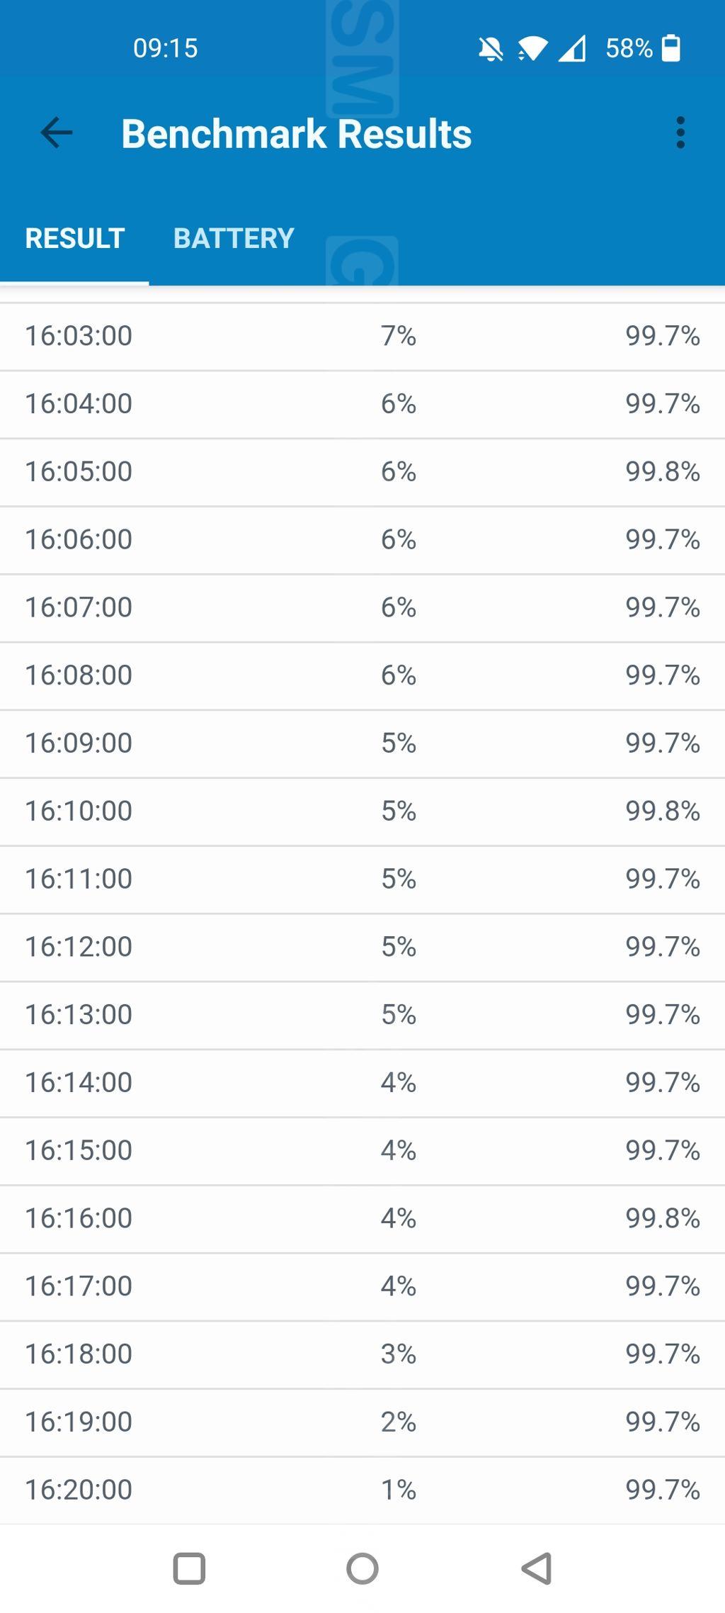The width and height of the screenshot is (725, 1613).
Task: Tap the 16:05:00 row timestamp
Action: (x=79, y=472)
